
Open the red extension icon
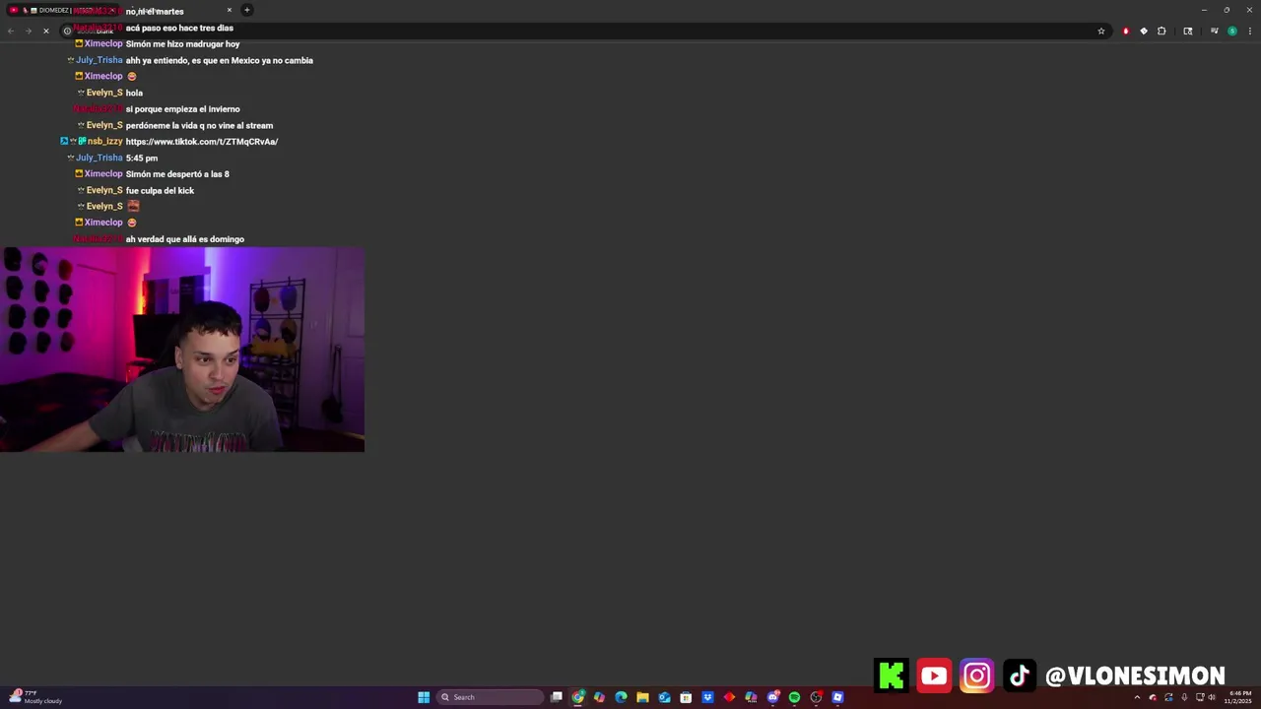point(1126,31)
